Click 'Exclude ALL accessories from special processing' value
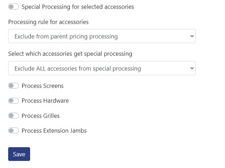 click(x=78, y=68)
